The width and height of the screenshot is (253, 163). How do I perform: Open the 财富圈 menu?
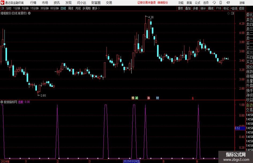click(96, 3)
